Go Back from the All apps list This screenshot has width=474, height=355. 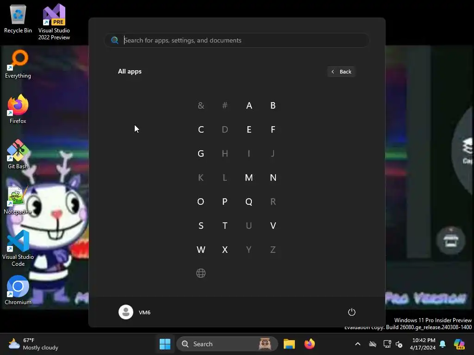(x=341, y=72)
